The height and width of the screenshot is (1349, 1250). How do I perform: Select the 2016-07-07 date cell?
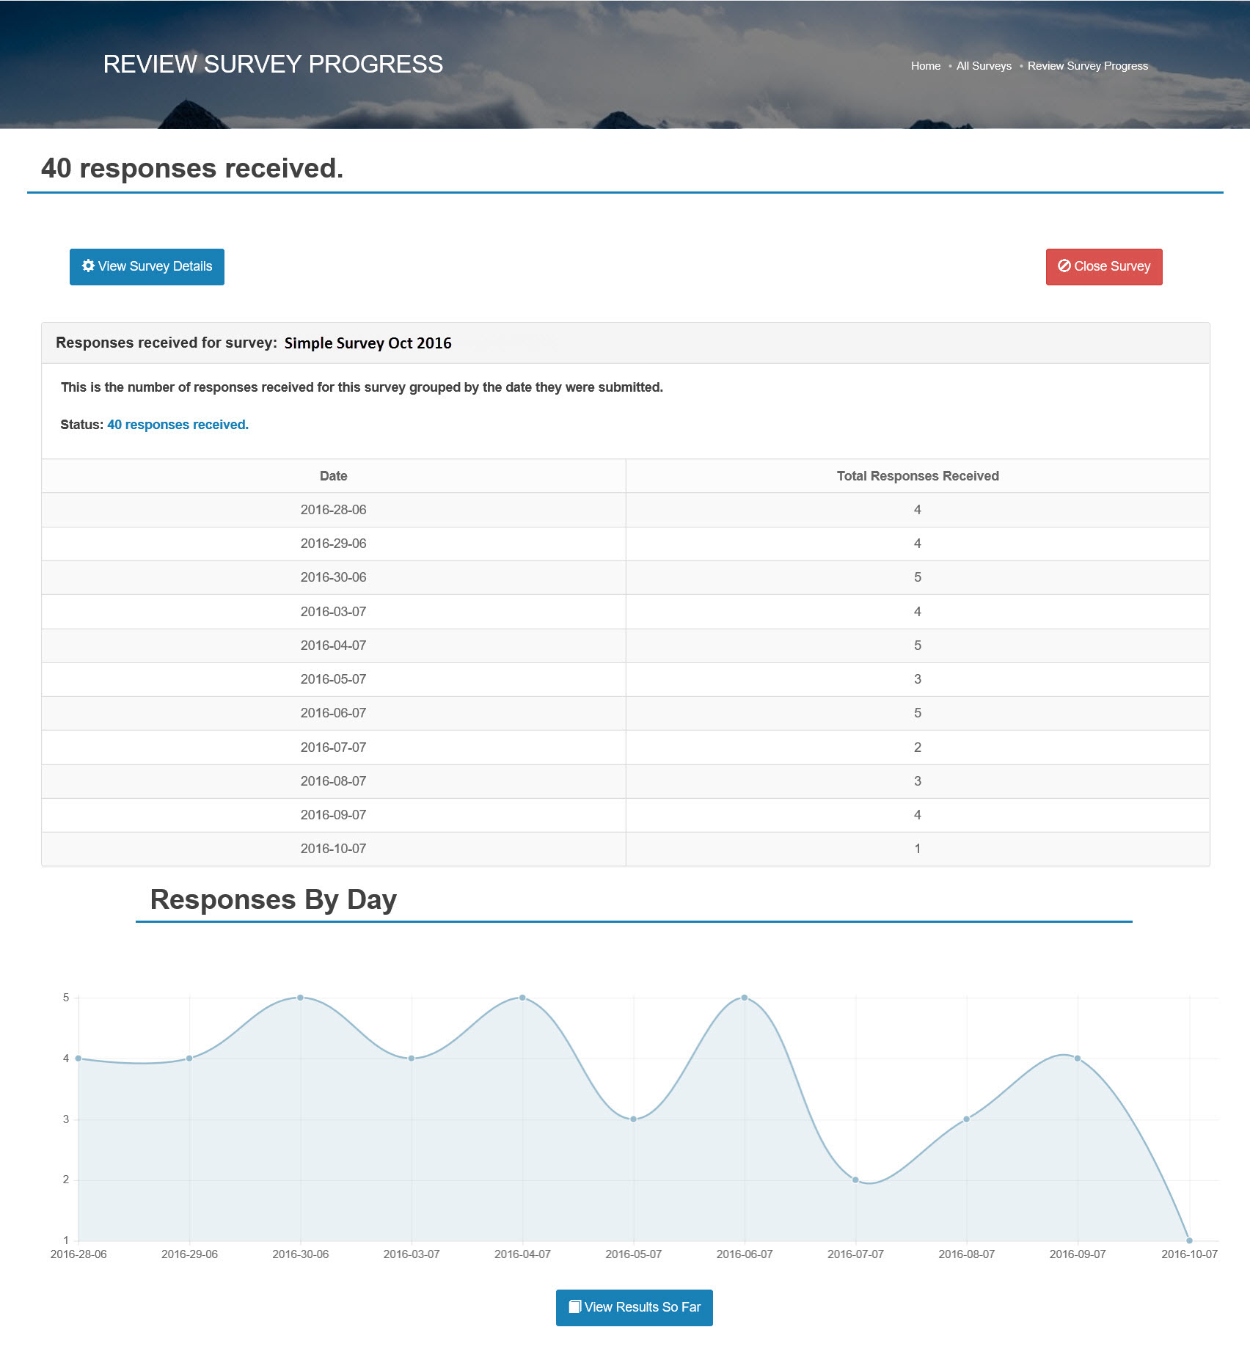(x=333, y=747)
